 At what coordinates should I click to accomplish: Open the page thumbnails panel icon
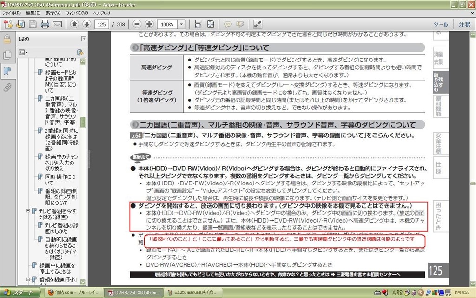[x=7, y=55]
